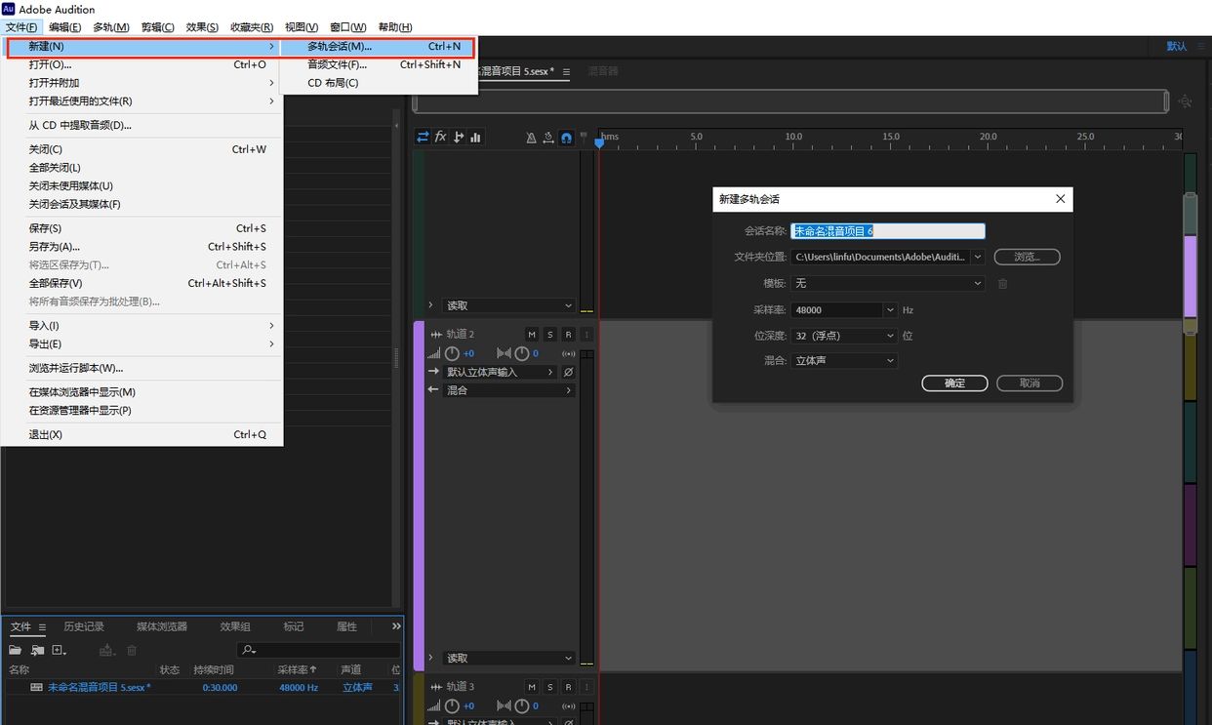Click the Track 2 sum-to-mono icon
This screenshot has width=1212, height=725.
[x=569, y=353]
